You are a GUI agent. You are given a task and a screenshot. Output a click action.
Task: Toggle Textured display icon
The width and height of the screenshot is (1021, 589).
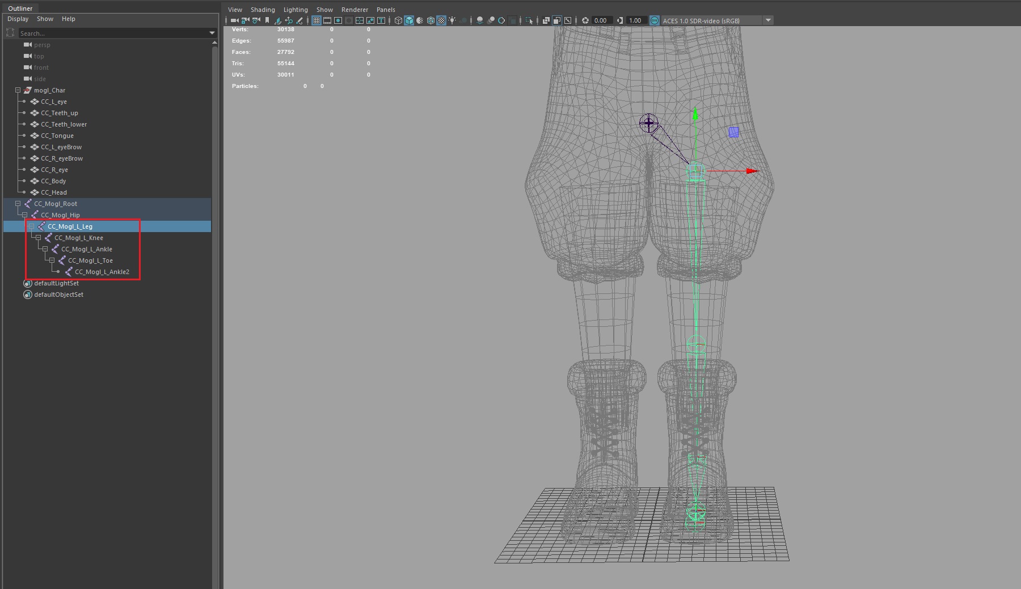[x=441, y=20]
